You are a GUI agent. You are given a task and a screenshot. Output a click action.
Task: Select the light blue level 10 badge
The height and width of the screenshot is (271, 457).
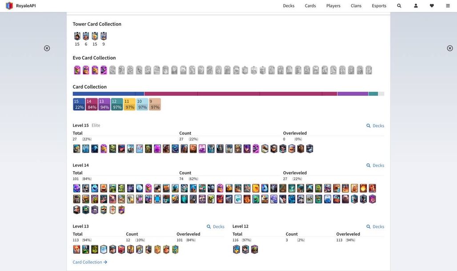142,104
